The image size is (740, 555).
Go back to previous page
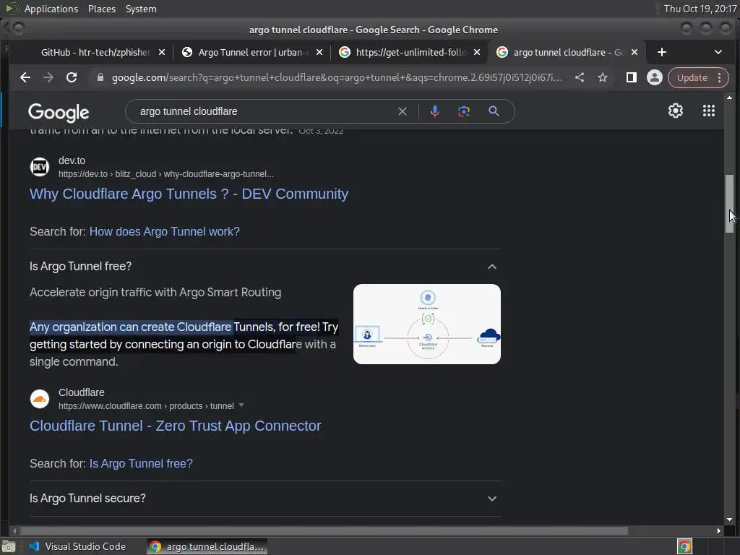pyautogui.click(x=25, y=77)
